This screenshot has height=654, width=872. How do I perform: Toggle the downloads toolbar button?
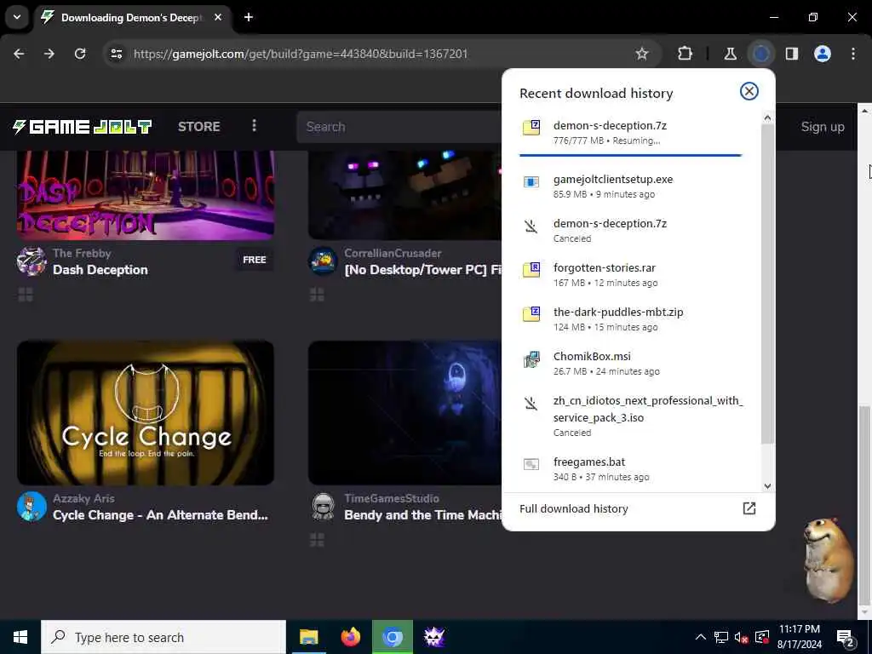(761, 54)
